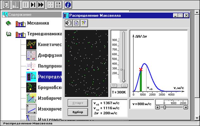The height and width of the screenshot is (126, 200).
Task: Click right arrow of the velocity slider
Action: click(x=186, y=107)
